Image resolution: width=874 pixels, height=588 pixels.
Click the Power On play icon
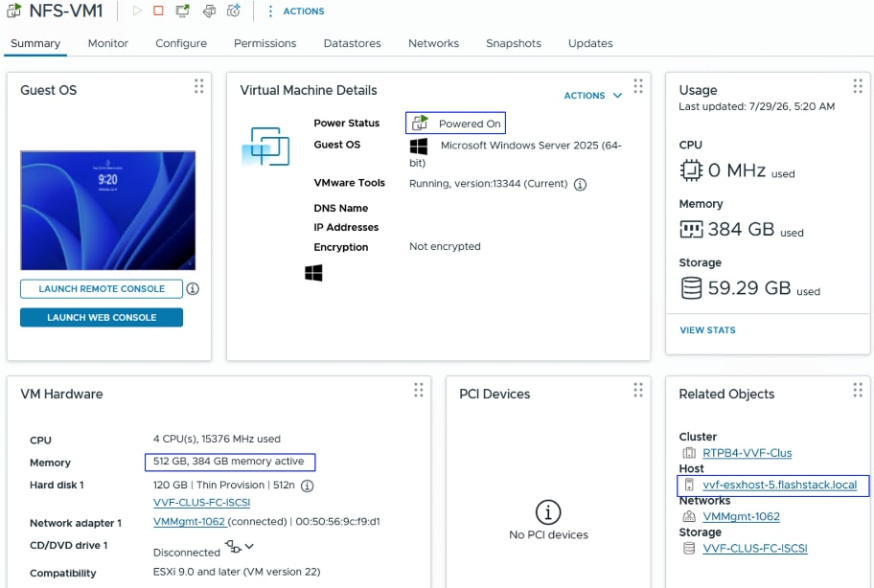(136, 11)
